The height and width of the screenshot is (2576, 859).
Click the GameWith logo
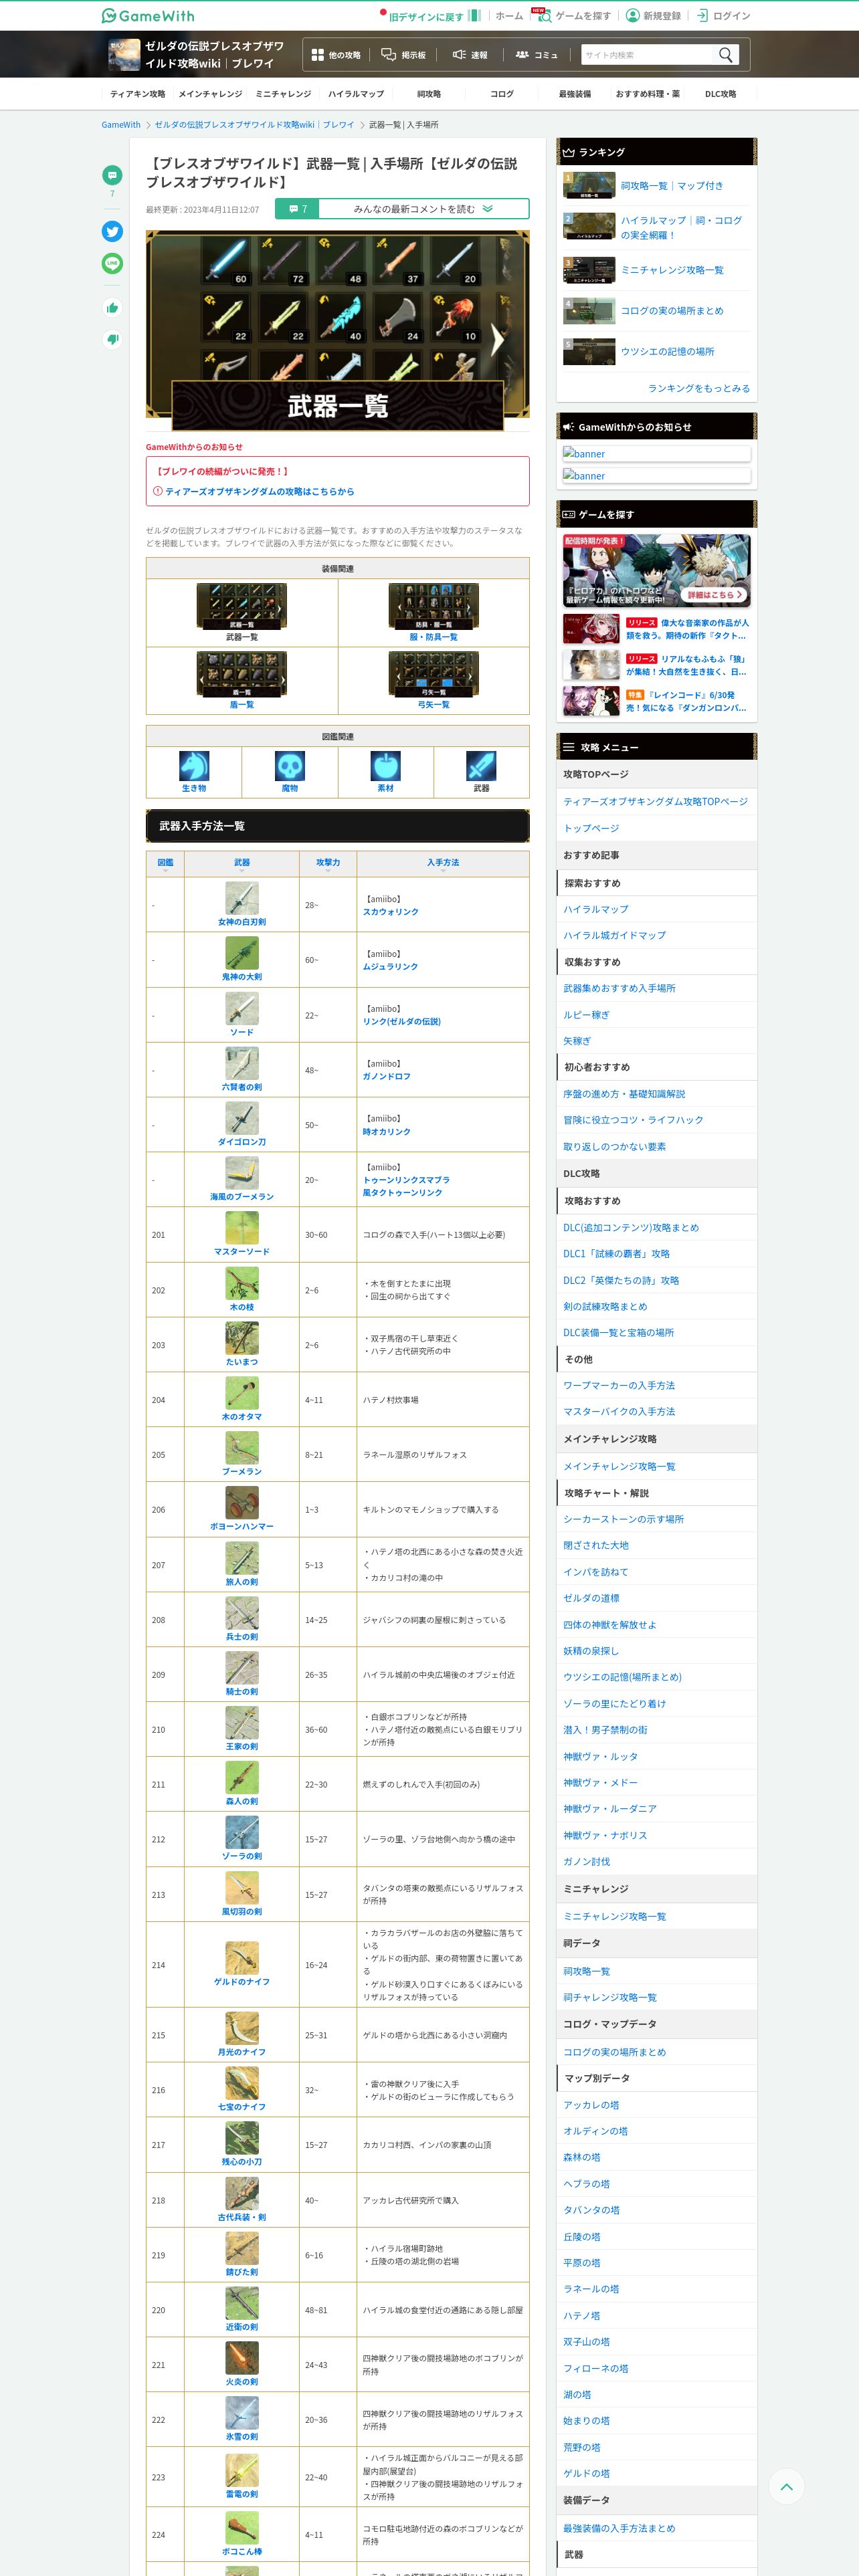(x=148, y=16)
